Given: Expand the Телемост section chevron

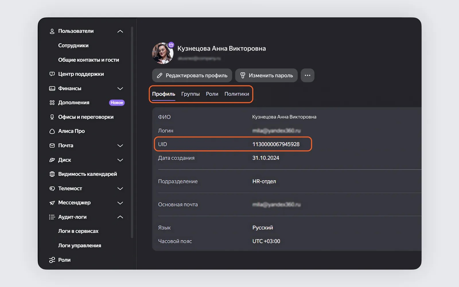Looking at the screenshot, I should point(120,188).
